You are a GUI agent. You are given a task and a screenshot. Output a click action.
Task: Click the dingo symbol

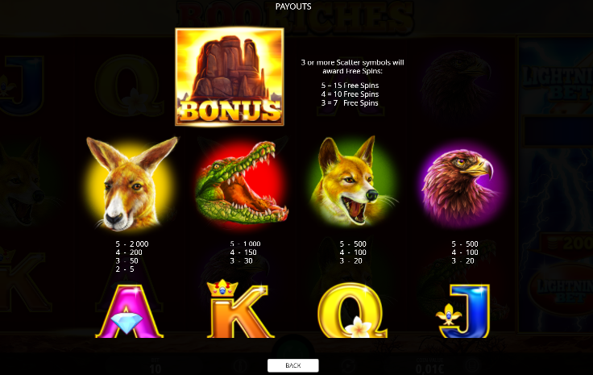(352, 181)
